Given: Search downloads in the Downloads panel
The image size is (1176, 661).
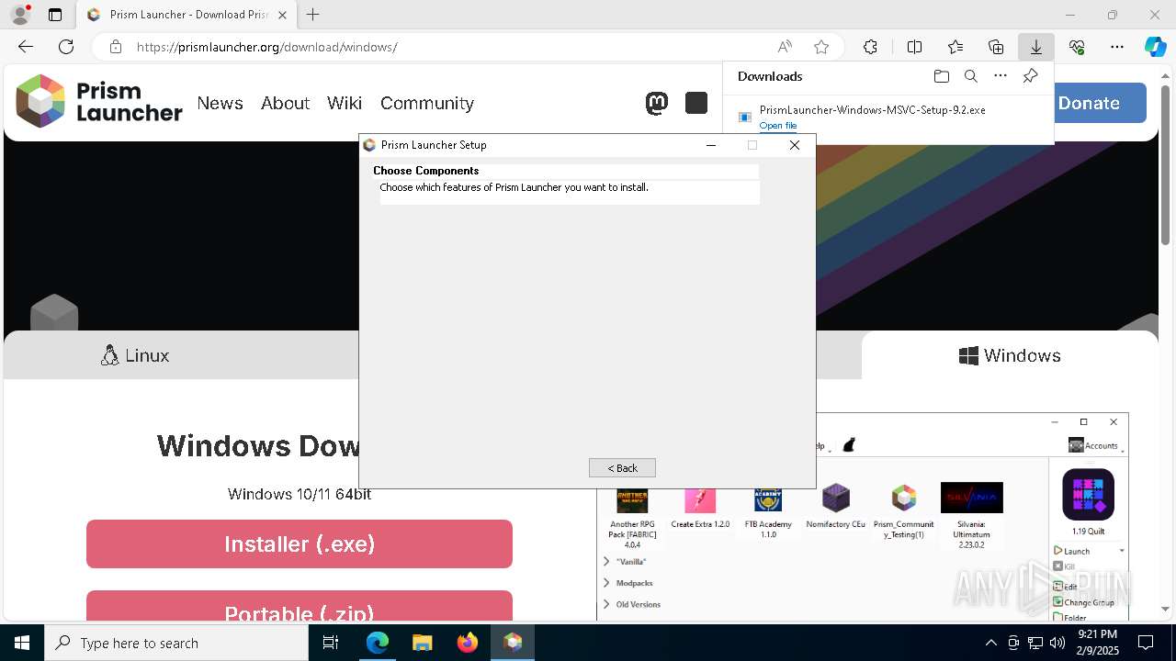Looking at the screenshot, I should pyautogui.click(x=971, y=76).
